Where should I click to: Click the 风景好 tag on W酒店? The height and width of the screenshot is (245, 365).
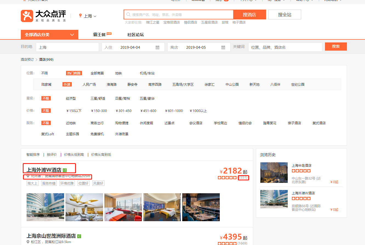click(x=98, y=183)
